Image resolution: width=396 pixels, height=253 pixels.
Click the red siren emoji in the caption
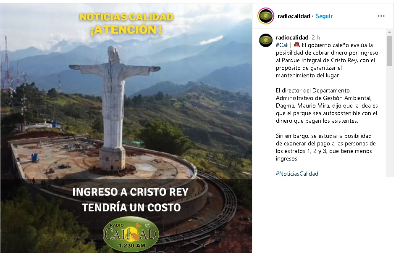point(297,45)
